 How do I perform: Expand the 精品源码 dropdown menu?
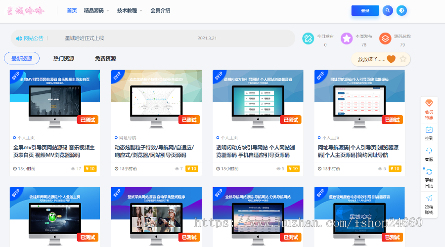[96, 10]
